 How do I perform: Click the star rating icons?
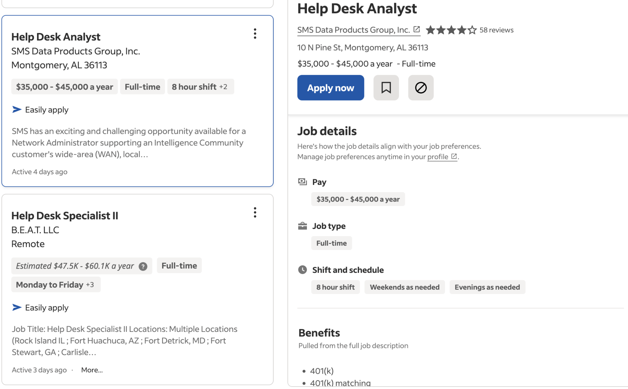point(451,30)
